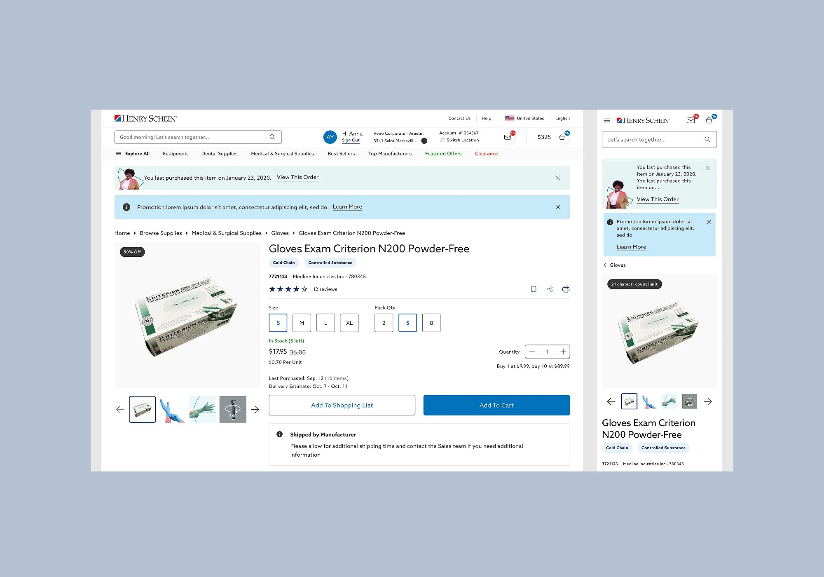Select pack quantity 5
Image resolution: width=824 pixels, height=577 pixels.
[x=408, y=323]
